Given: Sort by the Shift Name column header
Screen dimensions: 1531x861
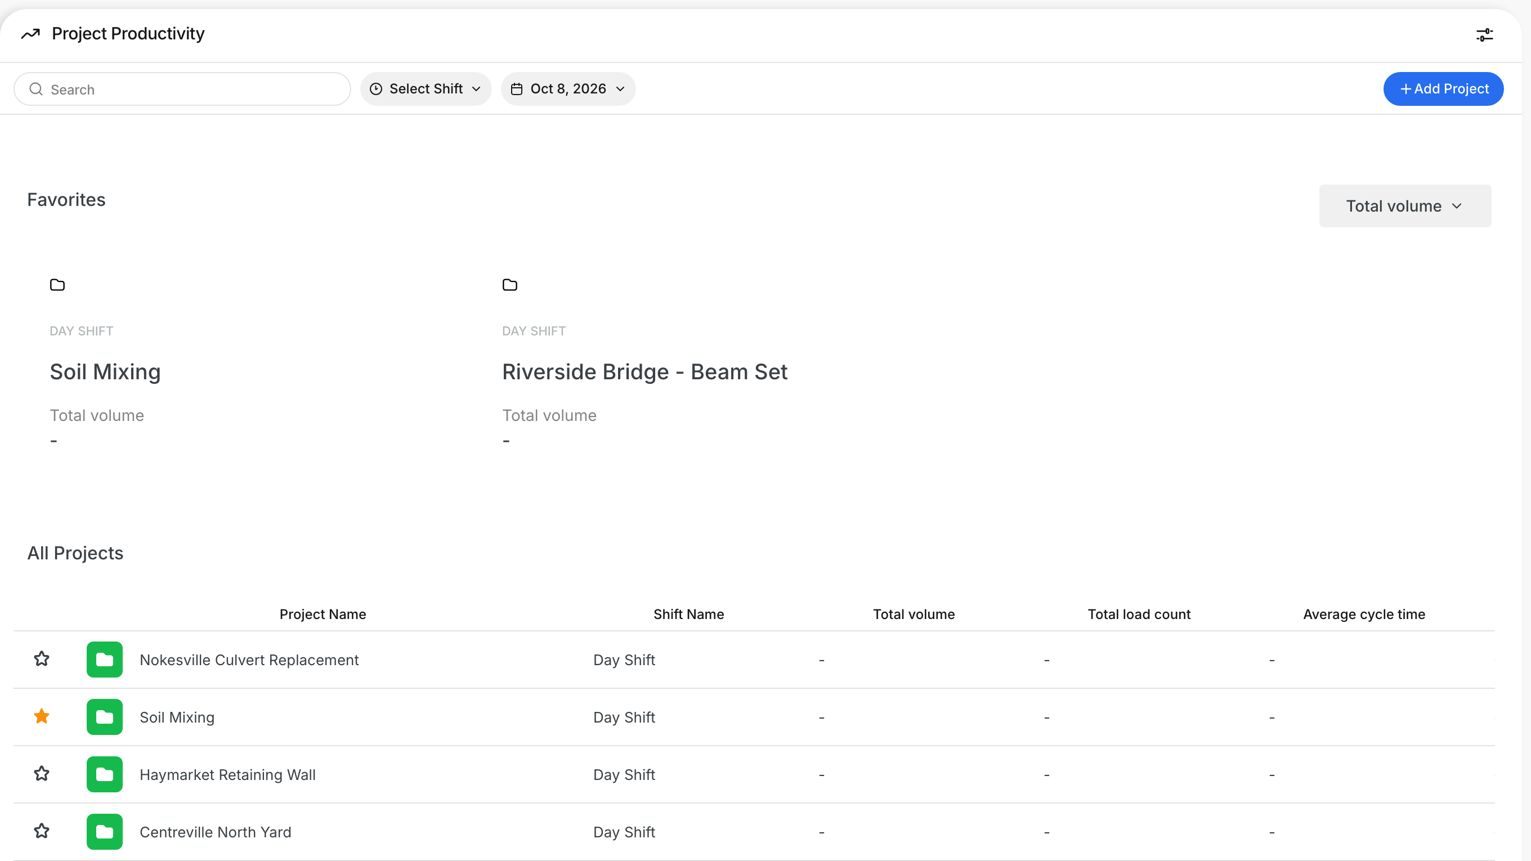Looking at the screenshot, I should [688, 615].
